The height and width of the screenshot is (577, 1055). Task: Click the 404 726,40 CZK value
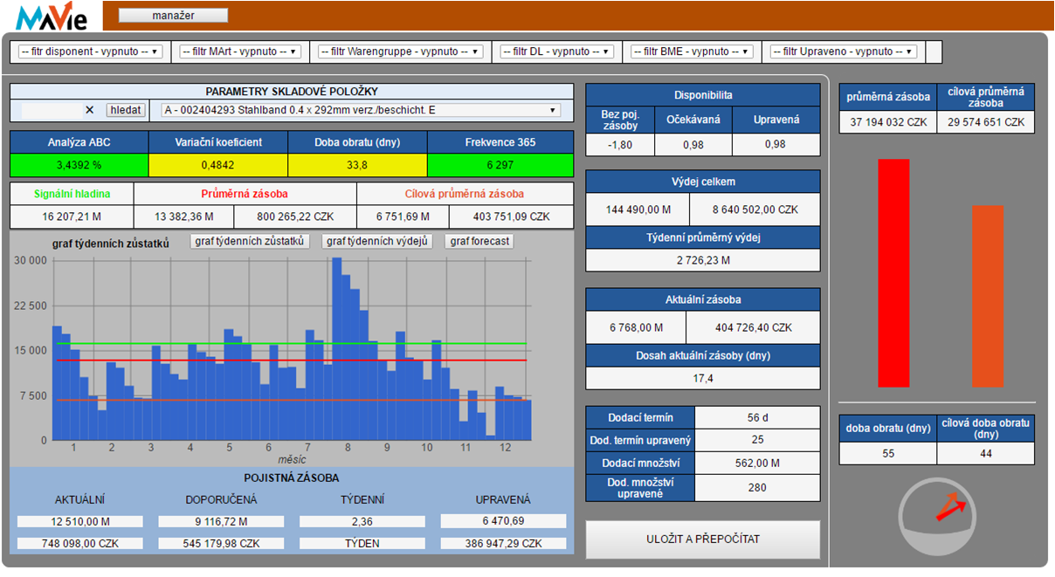click(754, 327)
